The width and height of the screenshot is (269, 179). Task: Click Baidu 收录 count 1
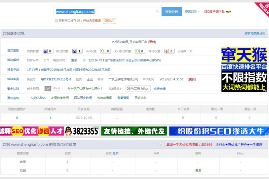67,162
